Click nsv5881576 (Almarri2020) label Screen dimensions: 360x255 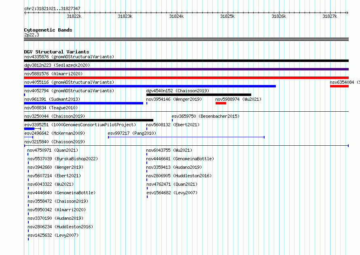[x=53, y=74]
